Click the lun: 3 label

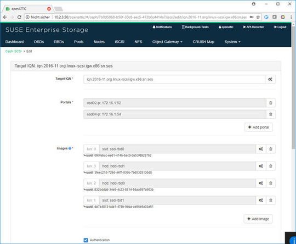[x=92, y=166]
